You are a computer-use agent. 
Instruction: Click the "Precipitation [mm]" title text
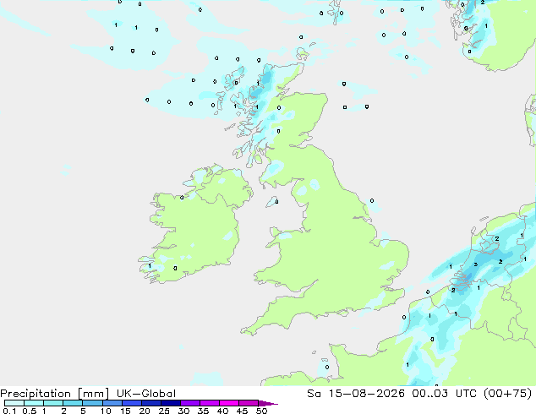click(x=54, y=394)
